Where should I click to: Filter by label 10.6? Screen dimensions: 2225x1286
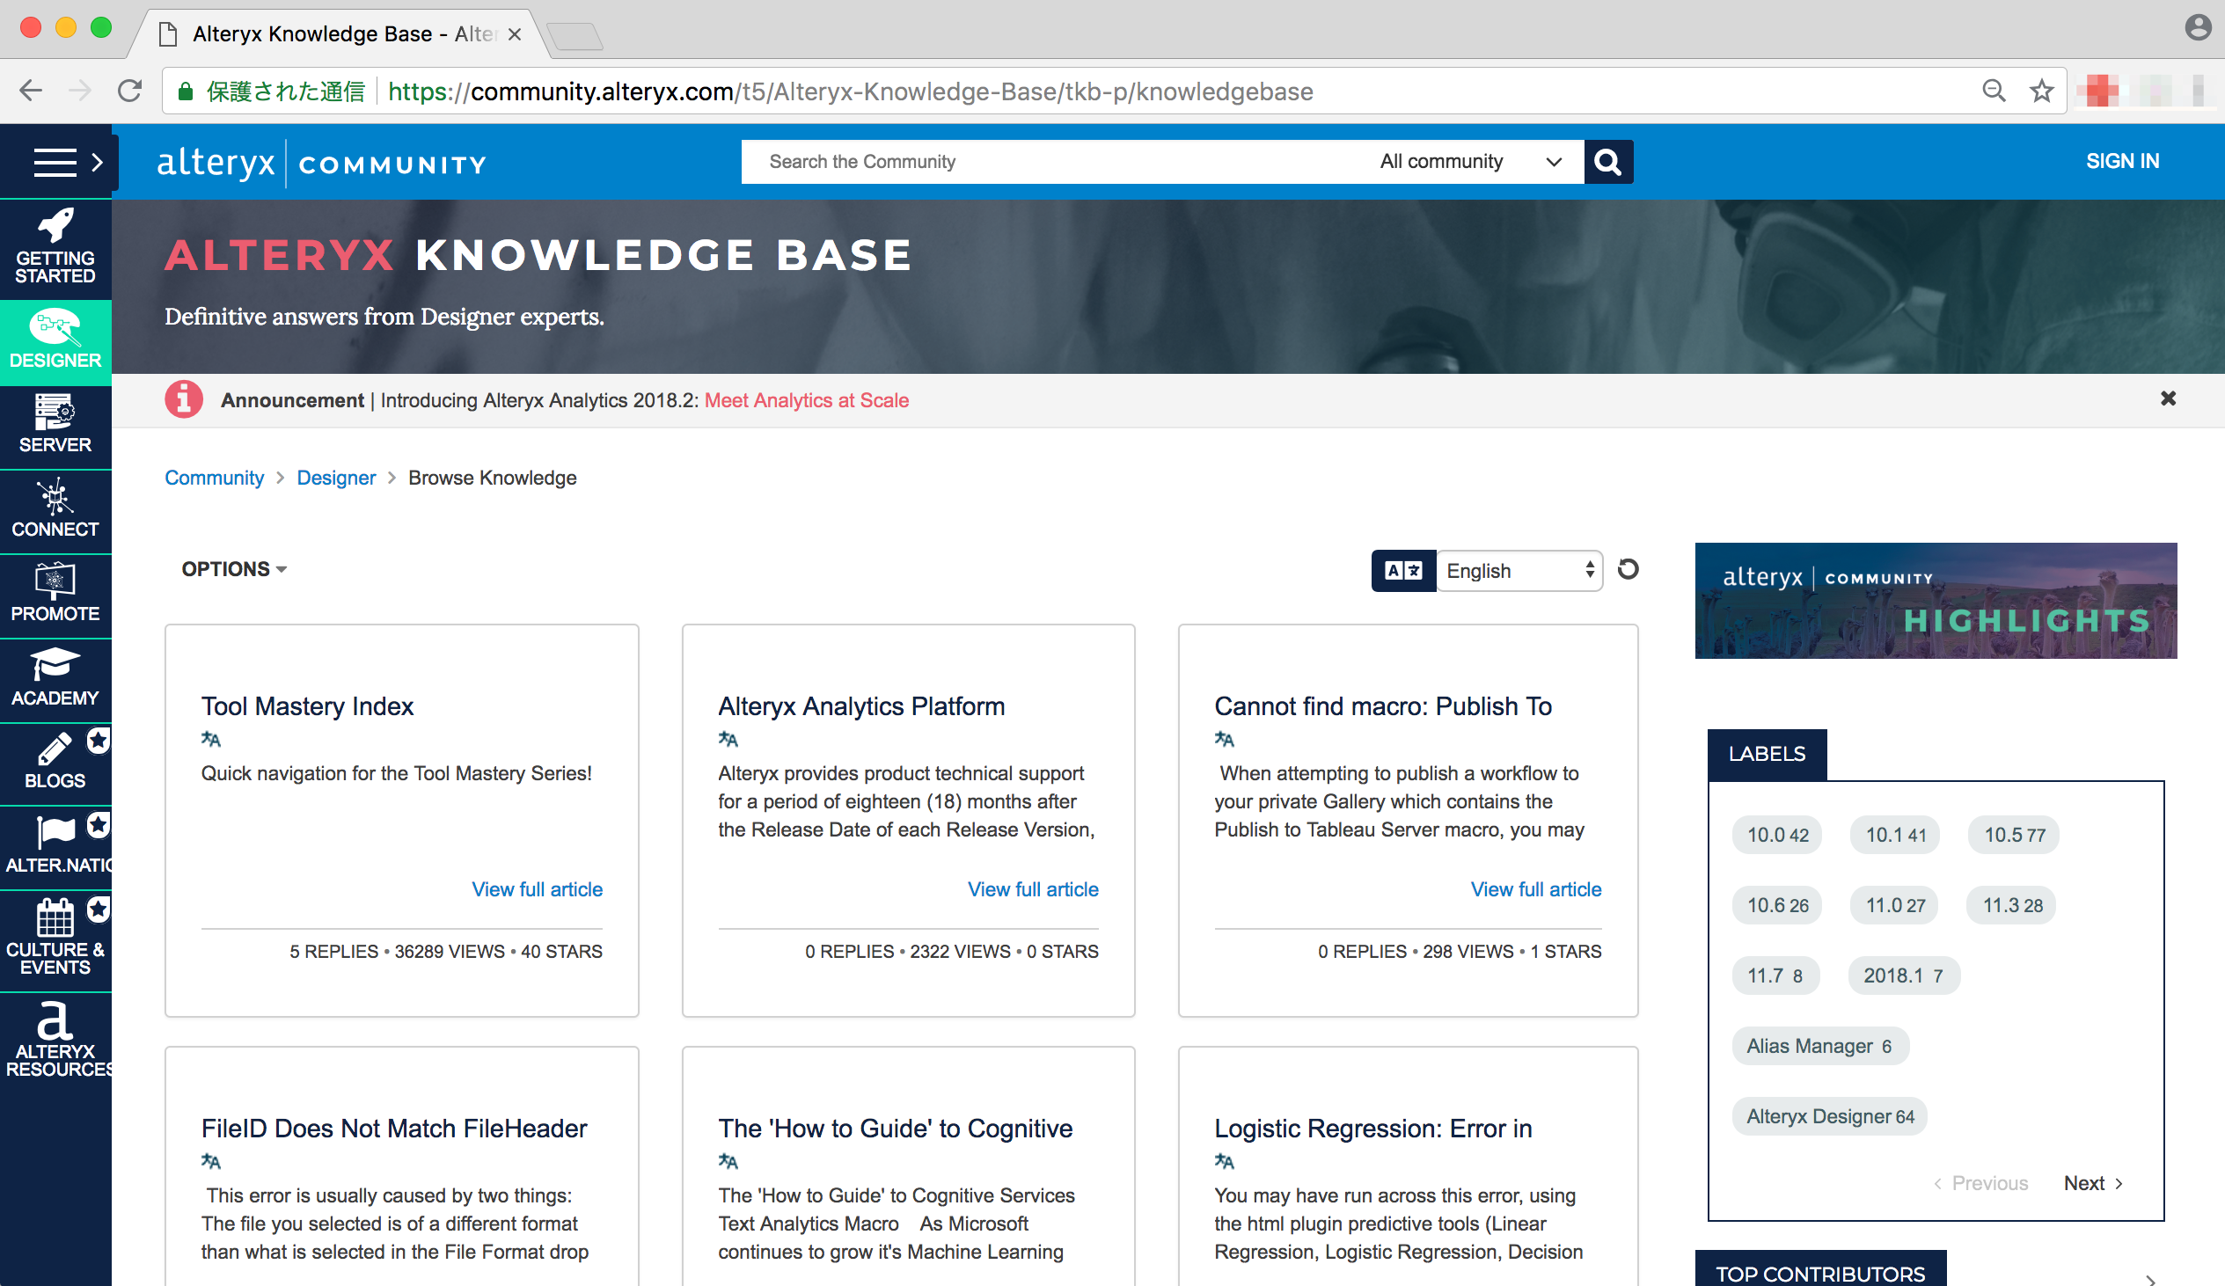[1777, 905]
